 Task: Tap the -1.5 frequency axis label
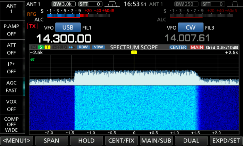tap(70, 133)
